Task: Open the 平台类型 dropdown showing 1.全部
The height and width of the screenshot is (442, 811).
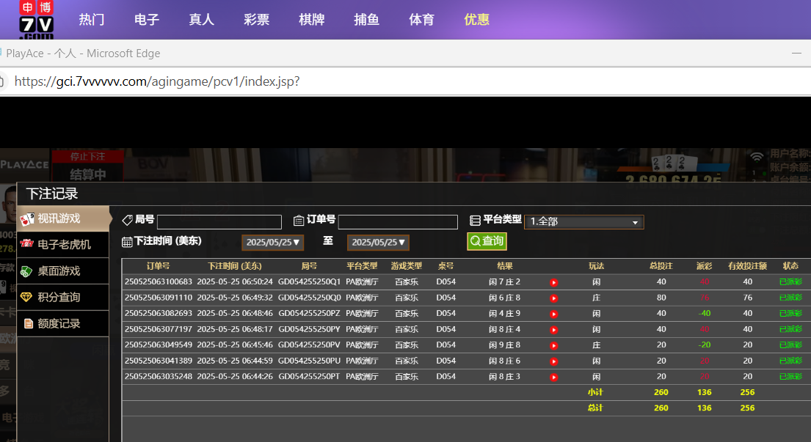Action: point(583,222)
